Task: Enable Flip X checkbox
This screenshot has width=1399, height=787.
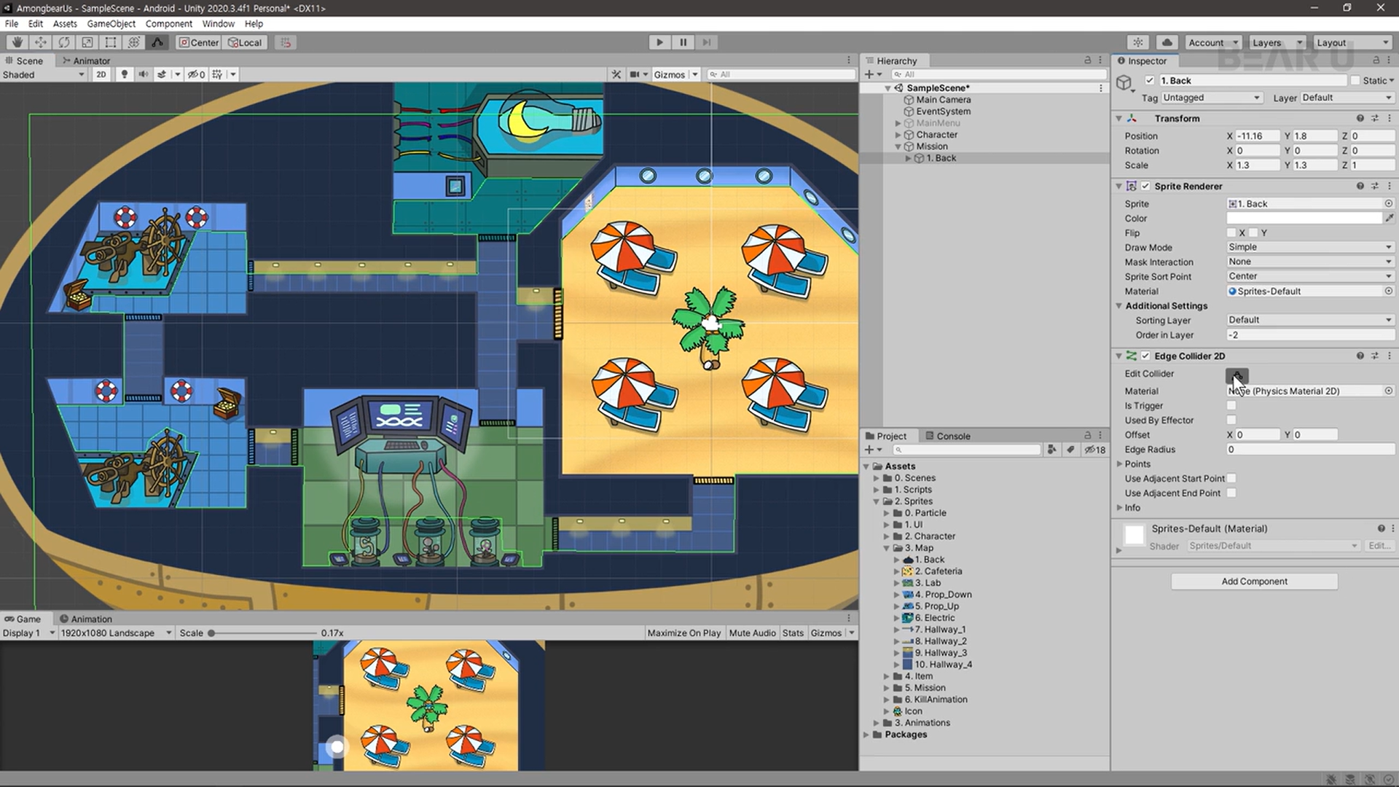Action: point(1231,232)
